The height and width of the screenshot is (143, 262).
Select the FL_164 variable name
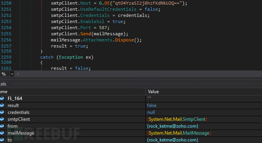point(15,99)
